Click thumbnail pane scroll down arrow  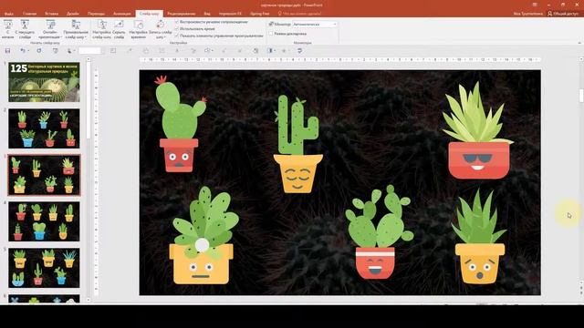89,300
